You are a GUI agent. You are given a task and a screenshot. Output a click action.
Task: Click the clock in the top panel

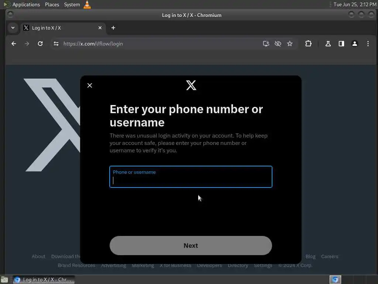click(x=355, y=4)
